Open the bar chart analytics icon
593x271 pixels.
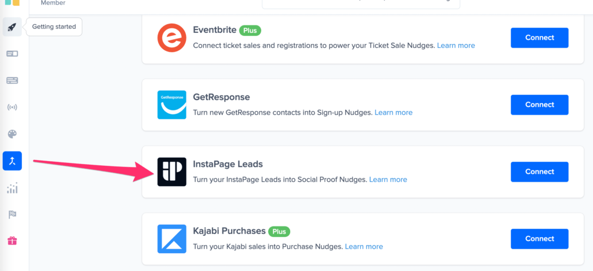(x=12, y=188)
